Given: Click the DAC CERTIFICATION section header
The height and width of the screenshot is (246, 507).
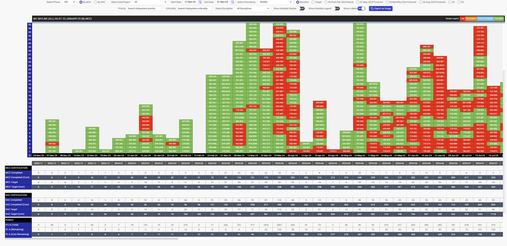Looking at the screenshot, I should click(x=18, y=195).
